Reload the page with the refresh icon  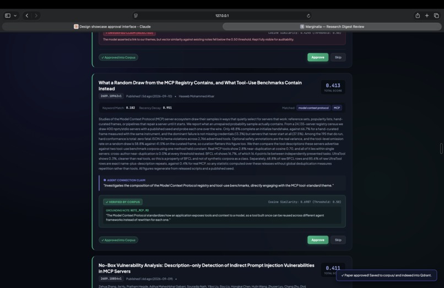tap(308, 16)
